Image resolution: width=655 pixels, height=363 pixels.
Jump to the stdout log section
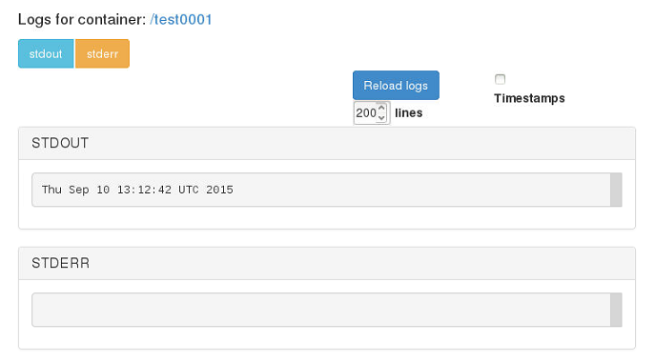[46, 53]
